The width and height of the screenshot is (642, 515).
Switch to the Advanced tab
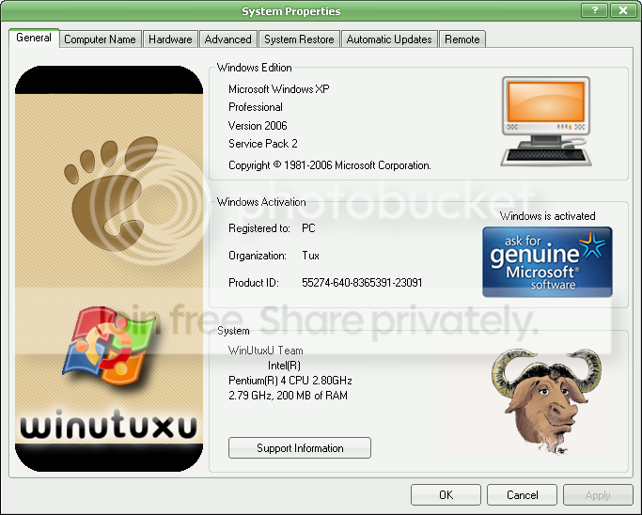pyautogui.click(x=228, y=39)
